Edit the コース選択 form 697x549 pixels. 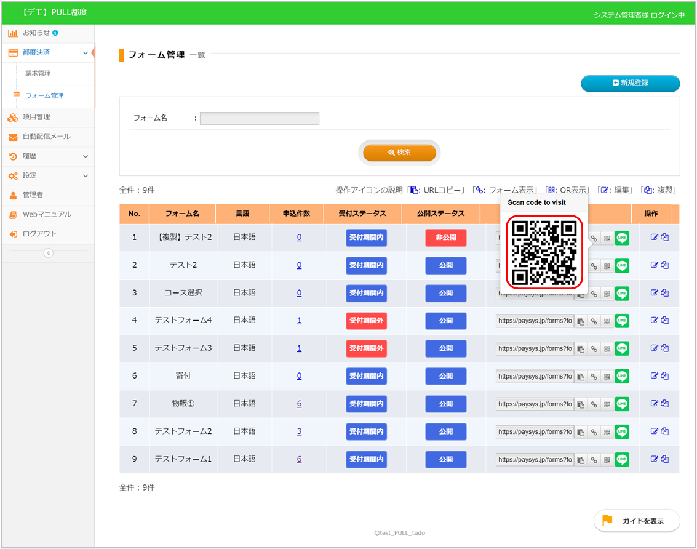click(655, 292)
